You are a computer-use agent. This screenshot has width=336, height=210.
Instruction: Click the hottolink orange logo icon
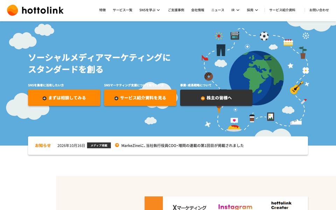click(x=13, y=10)
